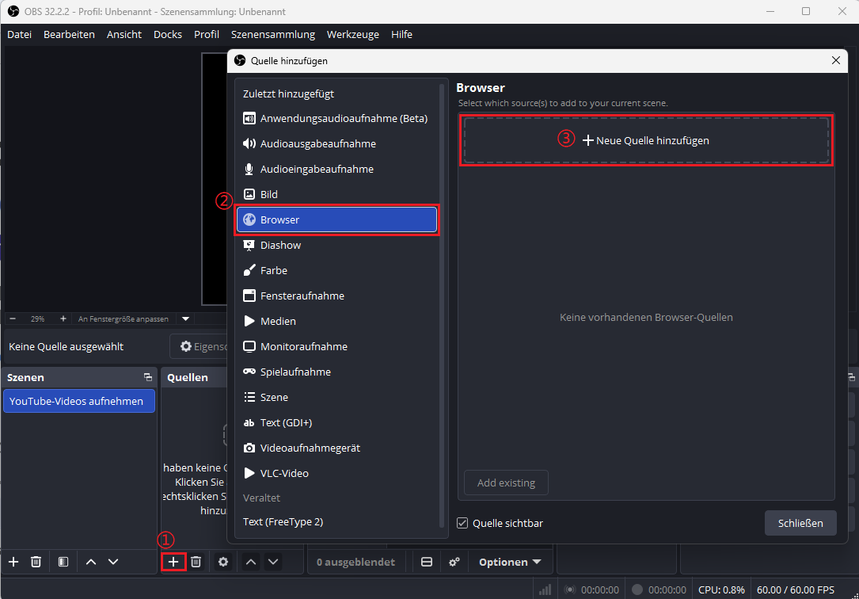Screen dimensions: 859x599
Task: Open advanced audio settings gears icon
Action: (454, 562)
